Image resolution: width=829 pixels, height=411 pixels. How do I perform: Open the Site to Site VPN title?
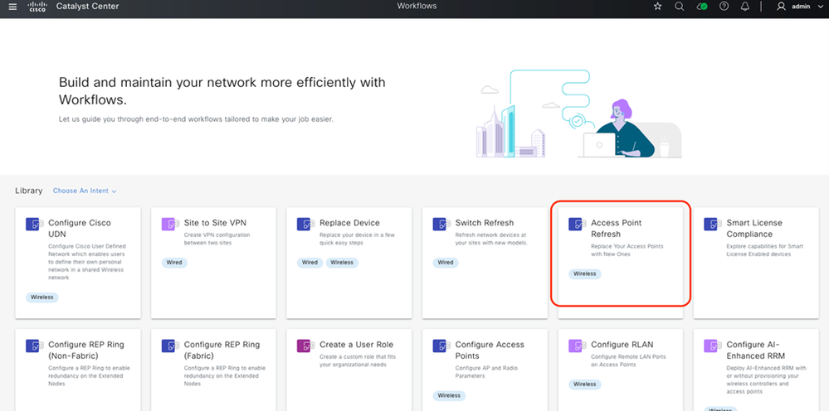[215, 223]
